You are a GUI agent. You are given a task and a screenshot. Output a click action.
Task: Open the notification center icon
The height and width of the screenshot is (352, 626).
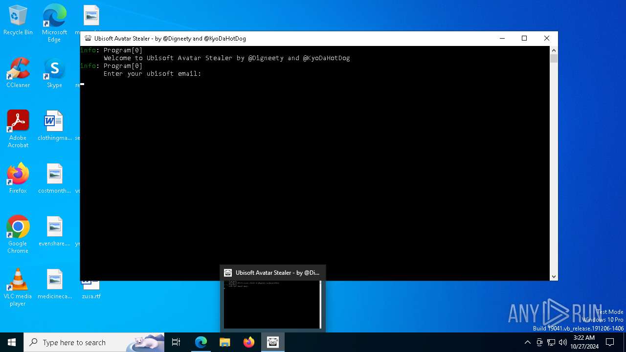click(610, 342)
